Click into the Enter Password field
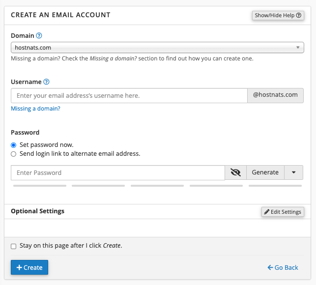The height and width of the screenshot is (285, 316). tap(118, 172)
